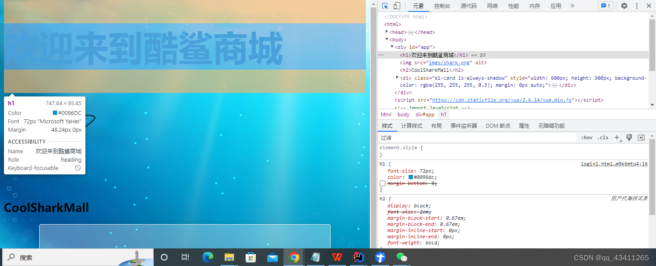This screenshot has height=266, width=656.
Task: Open the Mail app from the taskbar
Action: (x=273, y=257)
